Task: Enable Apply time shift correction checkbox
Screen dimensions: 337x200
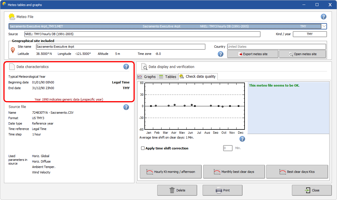Action: [143, 148]
